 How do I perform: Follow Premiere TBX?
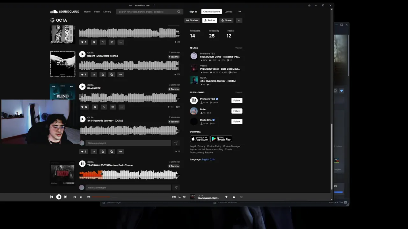point(237,101)
